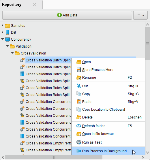Click the gear icon next to Run as Test
The width and height of the screenshot is (150, 160).
(79, 142)
